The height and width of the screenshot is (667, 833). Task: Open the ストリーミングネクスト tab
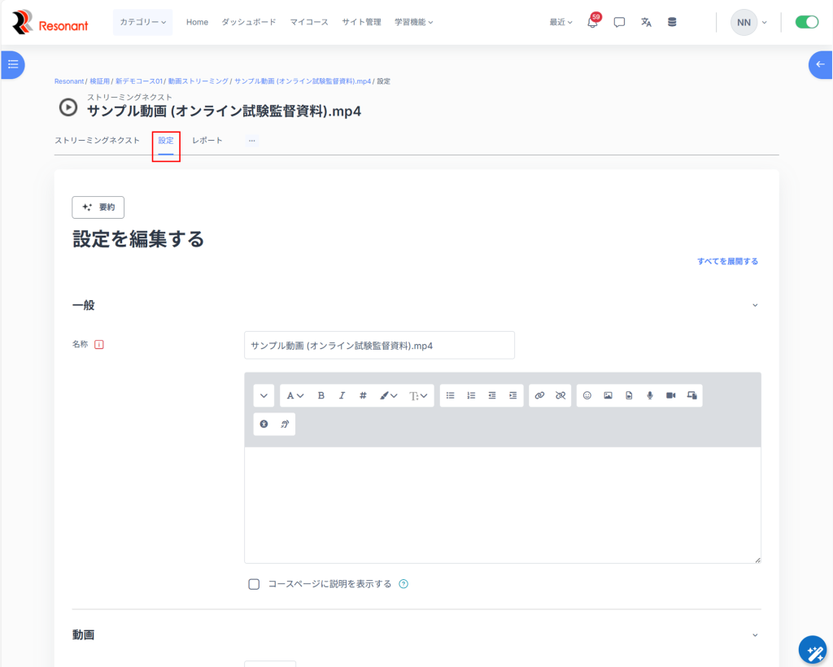pyautogui.click(x=97, y=141)
